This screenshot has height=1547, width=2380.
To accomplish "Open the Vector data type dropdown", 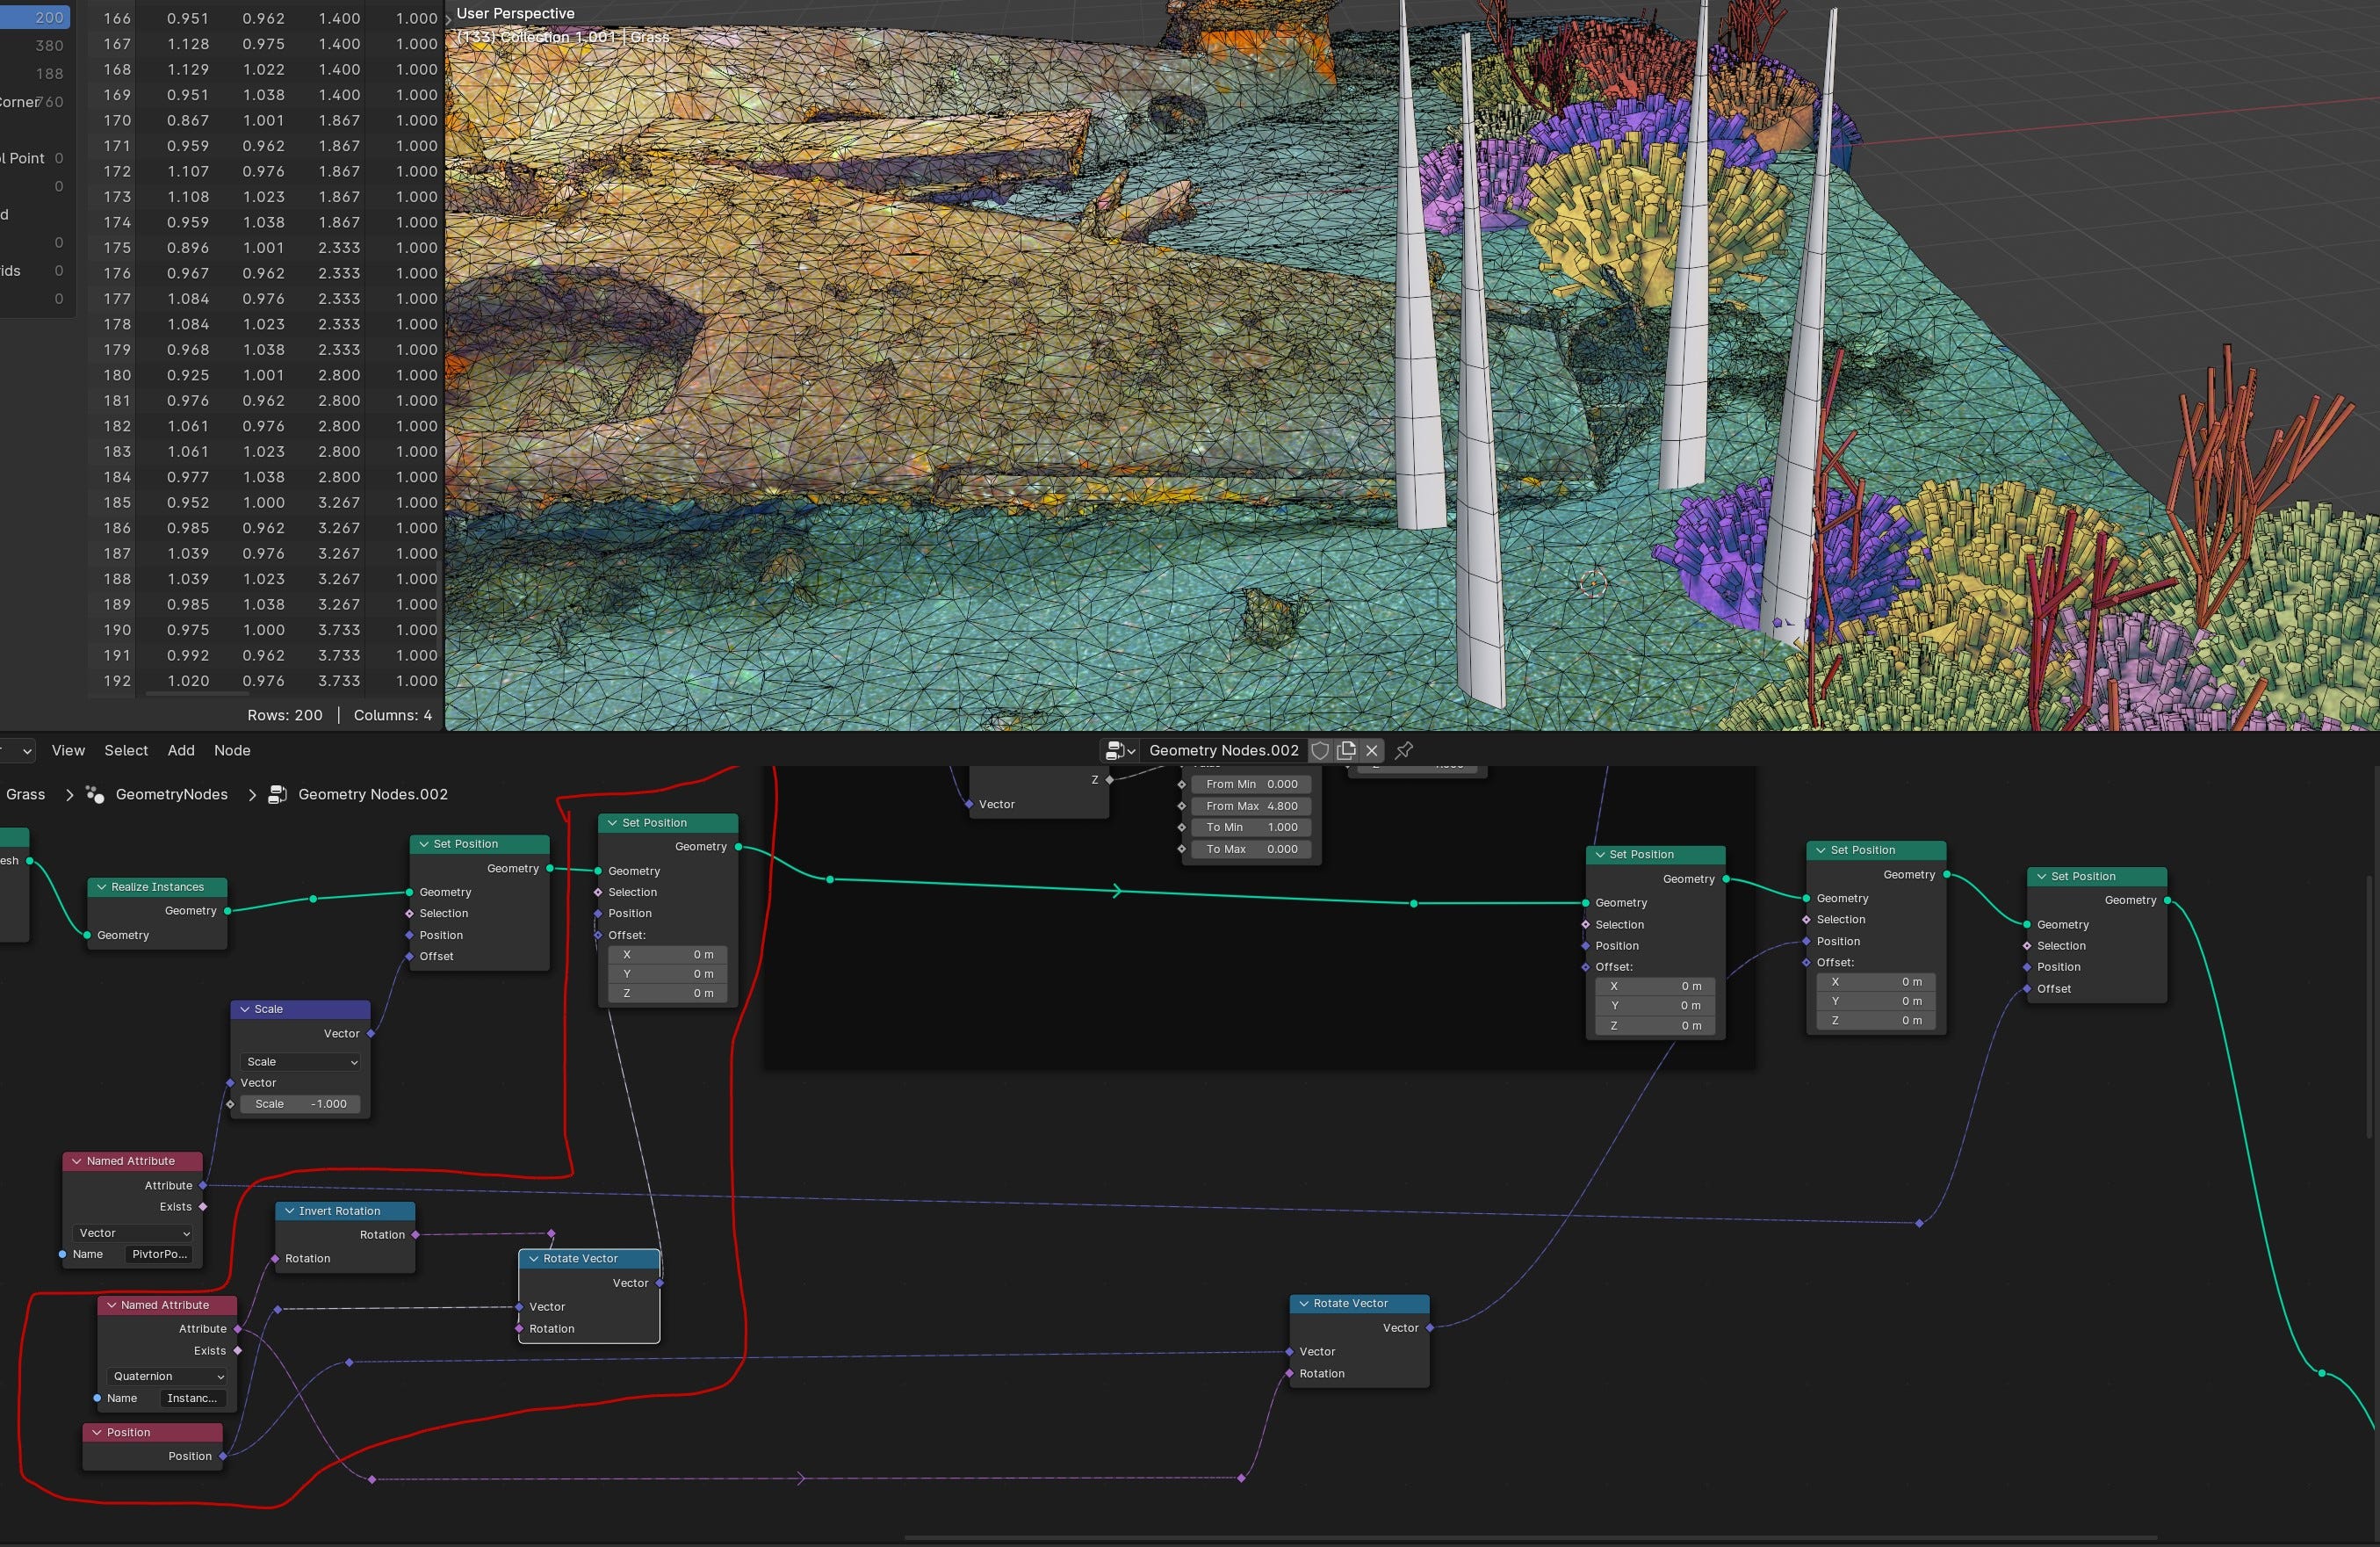I will 133,1233.
